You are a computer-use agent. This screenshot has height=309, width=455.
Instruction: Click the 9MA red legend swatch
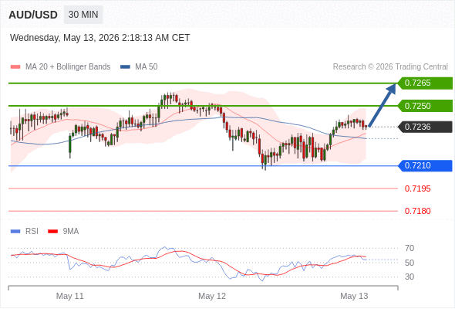pos(52,232)
